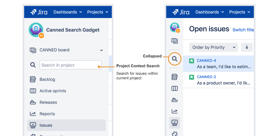Click the Components puzzle icon in the collapsed sidebar
Image resolution: width=278 pixels, height=136 pixels.
175,134
